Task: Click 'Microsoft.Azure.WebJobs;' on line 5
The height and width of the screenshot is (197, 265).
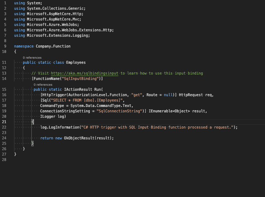Action: point(53,24)
